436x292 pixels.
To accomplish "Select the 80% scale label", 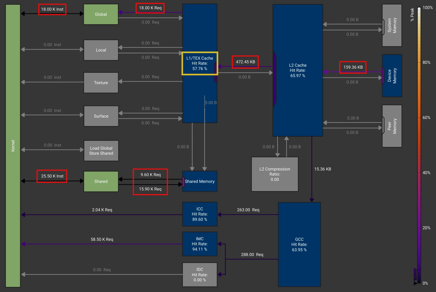I will pos(426,62).
